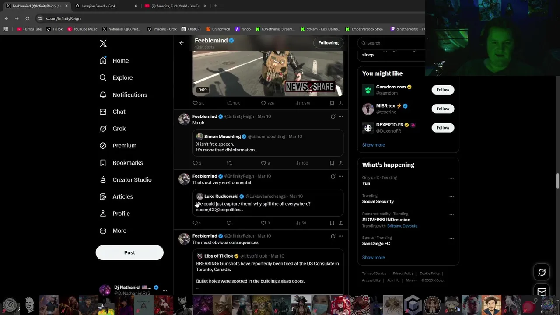Reply to the Nu uh post
Viewport: 560px width, 315px height.
197,163
